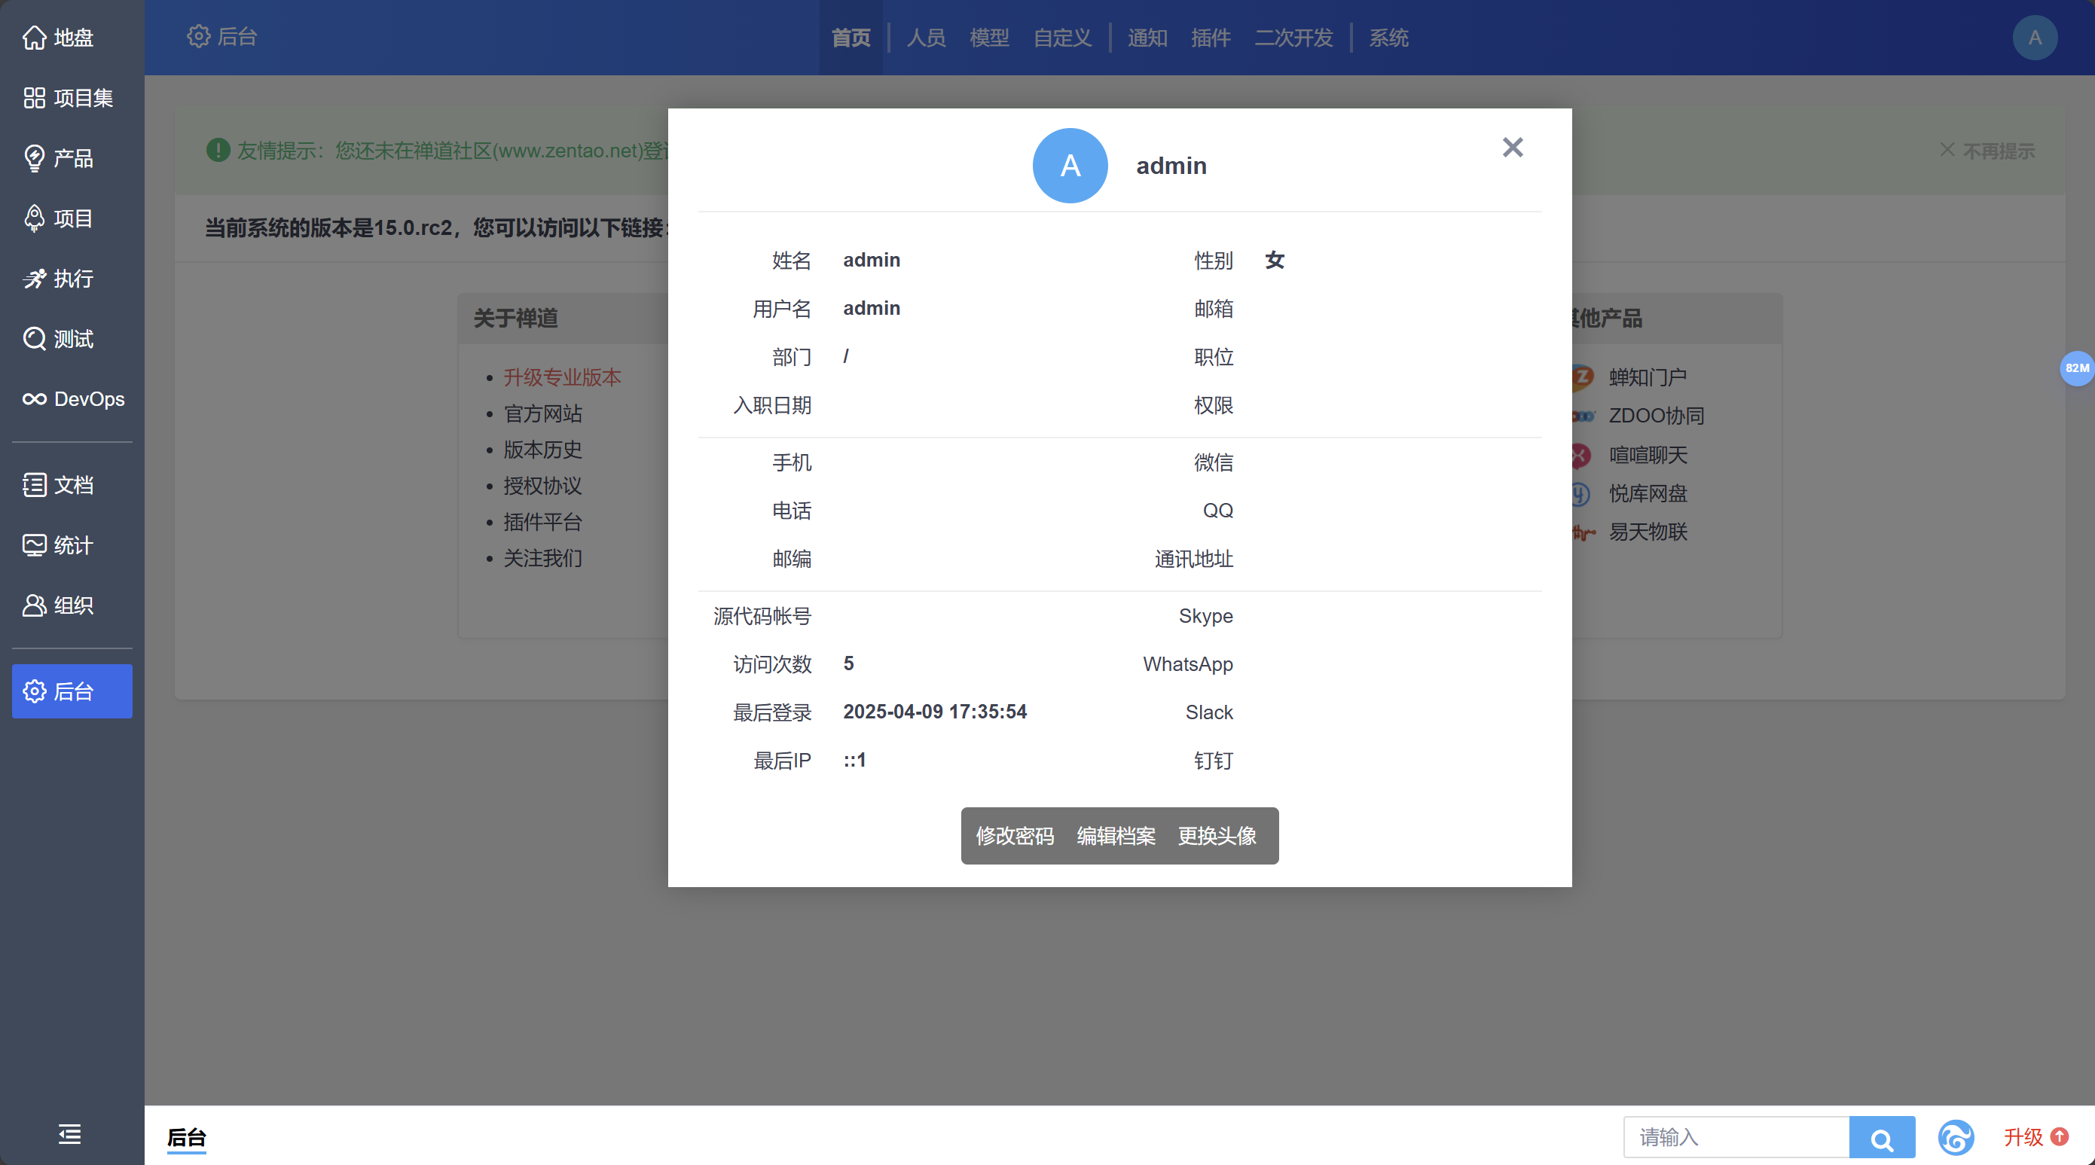The width and height of the screenshot is (2095, 1165).
Task: Select the 后台 admin sidebar item
Action: pos(72,691)
